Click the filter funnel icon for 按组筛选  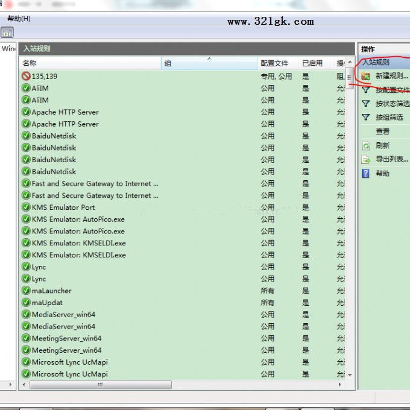click(365, 117)
